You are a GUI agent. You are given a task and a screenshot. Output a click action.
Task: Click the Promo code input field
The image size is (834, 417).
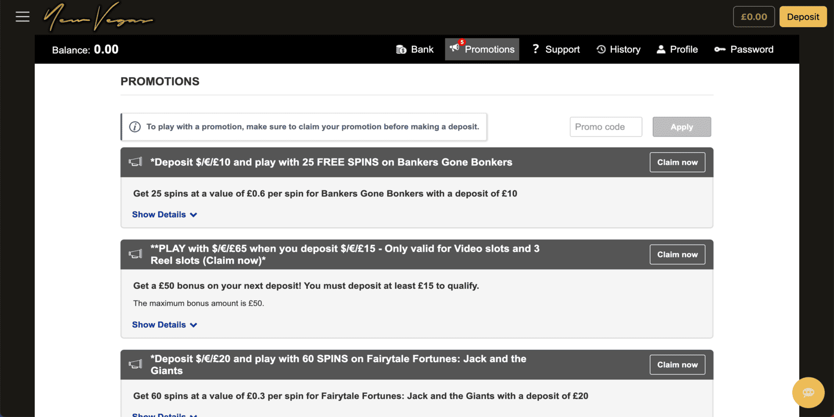coord(606,127)
